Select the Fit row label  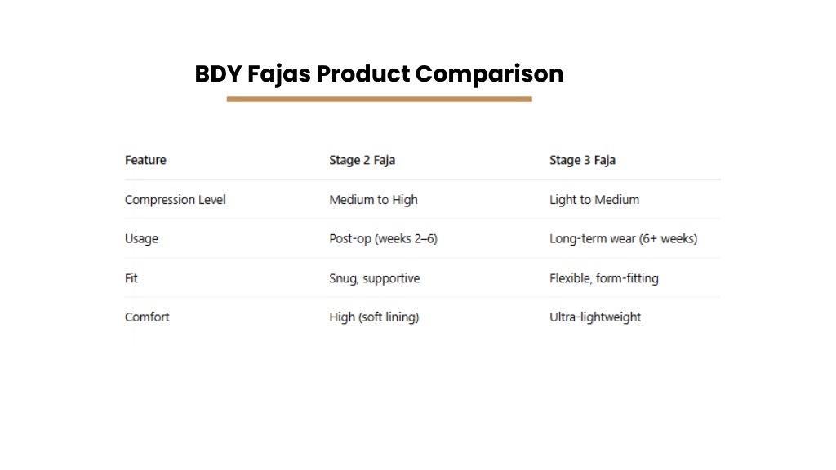tap(131, 278)
